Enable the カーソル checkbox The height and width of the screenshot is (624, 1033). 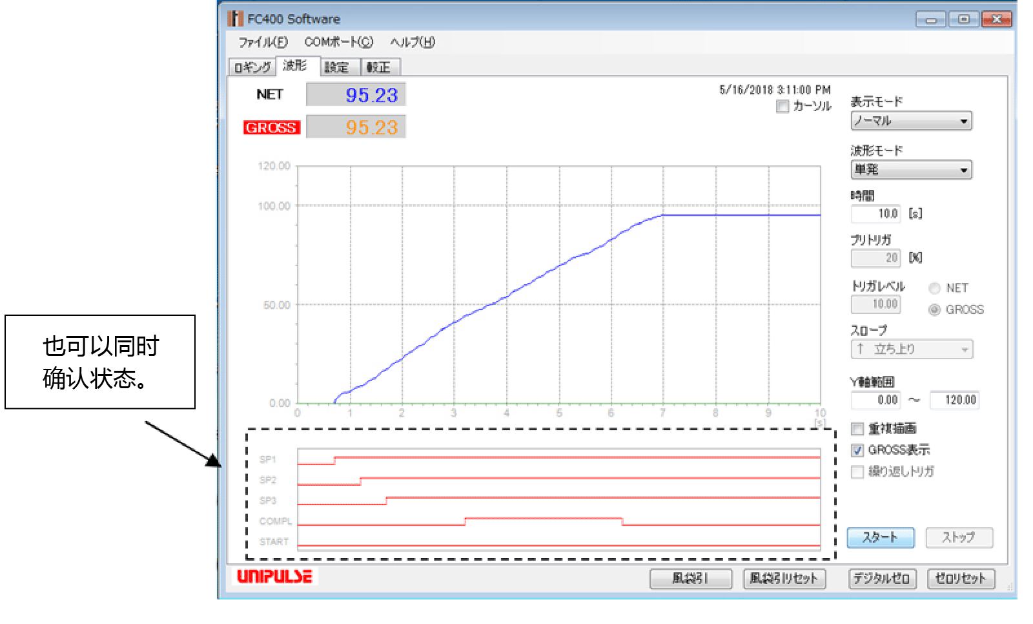point(782,107)
